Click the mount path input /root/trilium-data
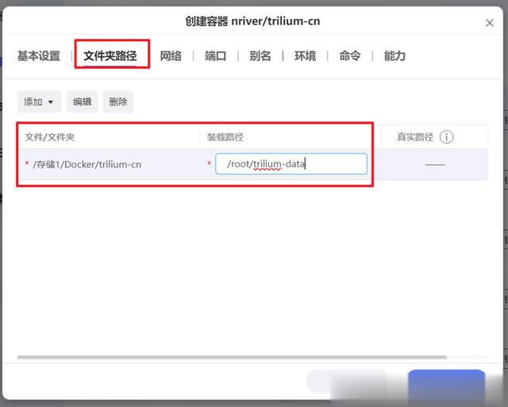This screenshot has width=508, height=407. coord(291,164)
